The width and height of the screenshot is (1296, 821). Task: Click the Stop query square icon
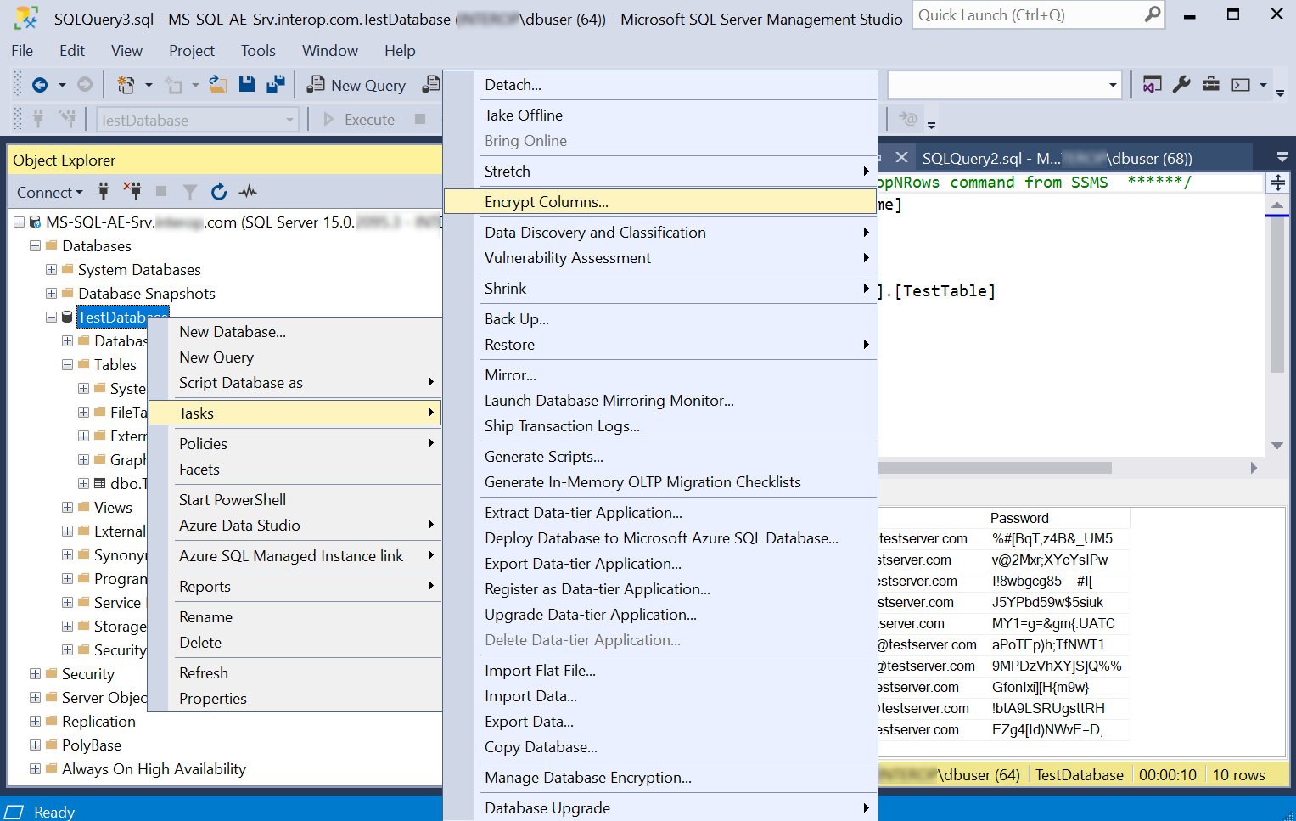(420, 119)
